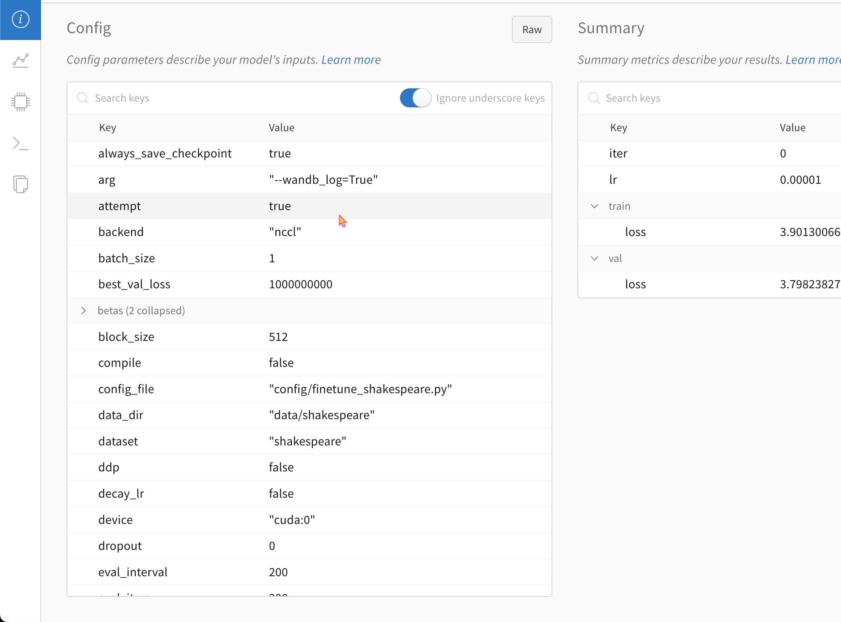
Task: Open the Logs terminal icon in sidebar
Action: (20, 143)
